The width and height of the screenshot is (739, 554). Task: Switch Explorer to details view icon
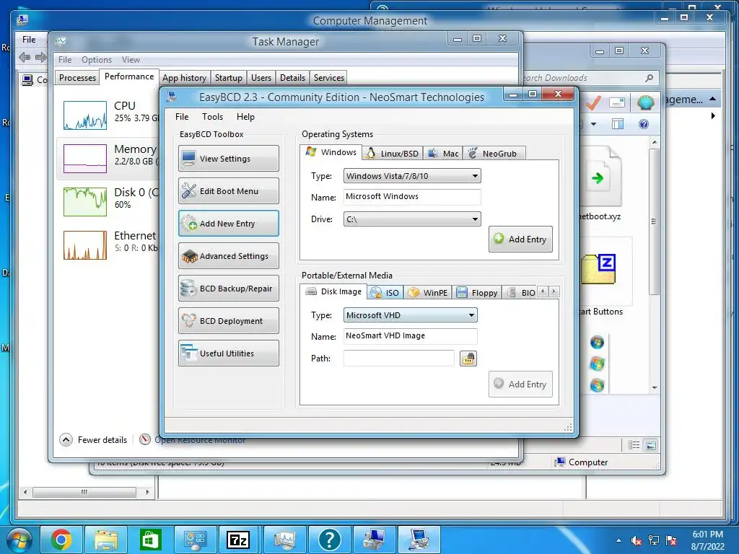tap(634, 445)
